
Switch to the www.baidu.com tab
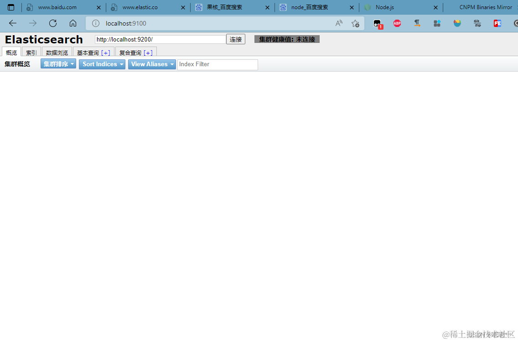point(57,7)
